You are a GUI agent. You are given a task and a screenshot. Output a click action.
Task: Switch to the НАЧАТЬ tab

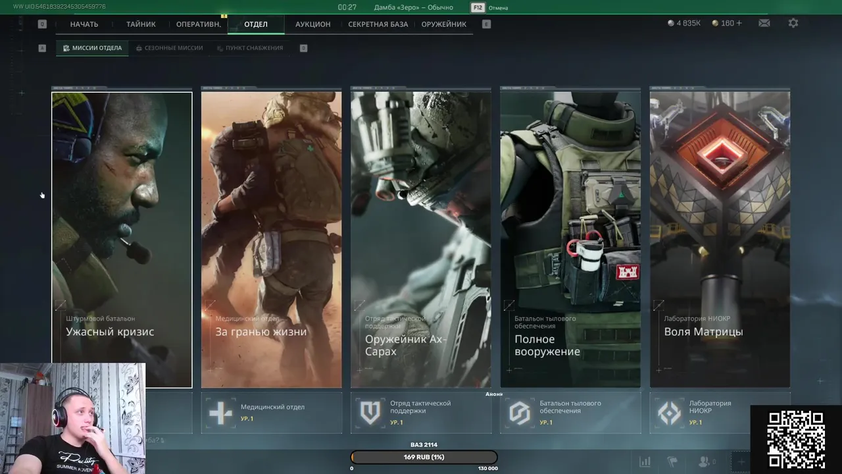click(x=84, y=24)
